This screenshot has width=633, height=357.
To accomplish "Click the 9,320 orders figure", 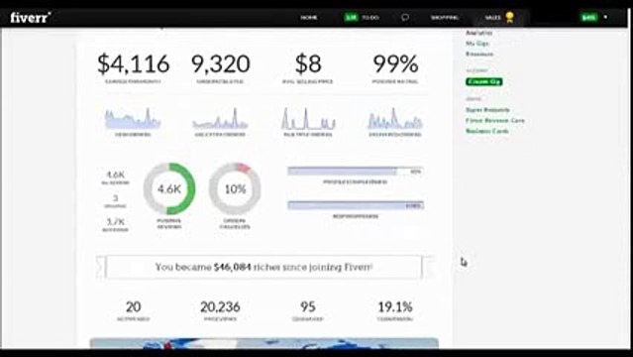I will pyautogui.click(x=221, y=63).
